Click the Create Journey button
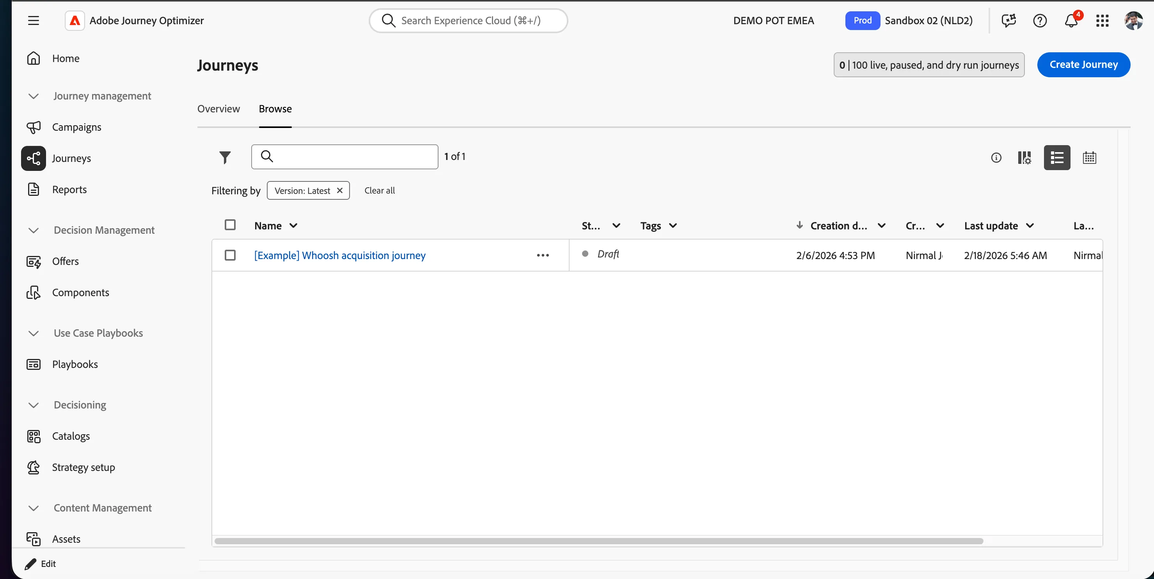 1084,64
